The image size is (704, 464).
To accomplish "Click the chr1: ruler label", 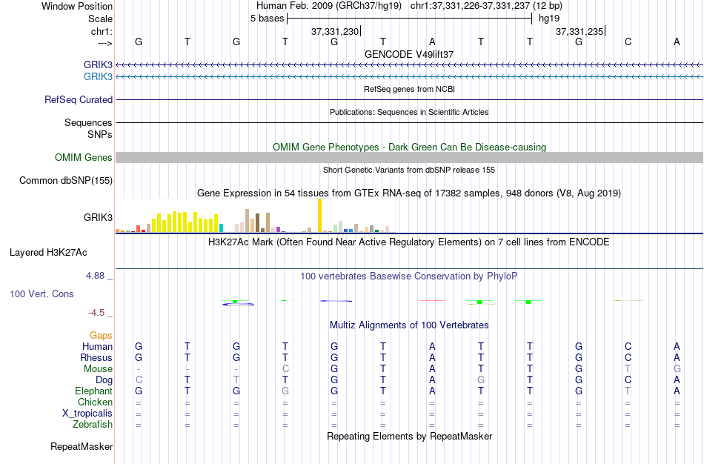I will pyautogui.click(x=102, y=31).
